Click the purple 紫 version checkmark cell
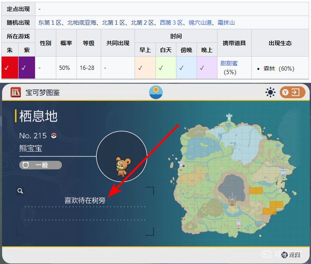Image resolution: width=311 pixels, height=264 pixels. pyautogui.click(x=27, y=67)
